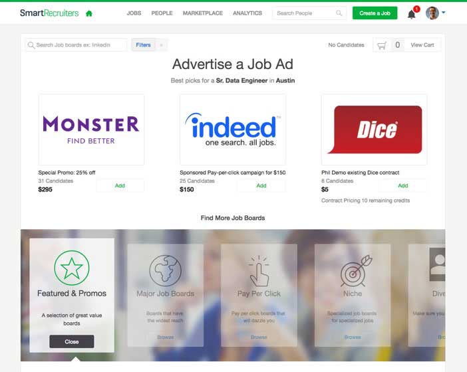
Task: Expand the user profile dropdown arrow
Action: click(443, 13)
